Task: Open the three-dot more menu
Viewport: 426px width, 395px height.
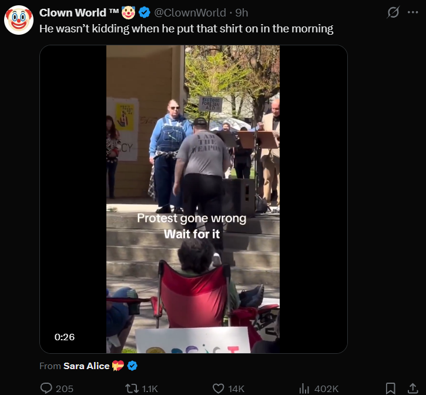Action: pyautogui.click(x=413, y=12)
